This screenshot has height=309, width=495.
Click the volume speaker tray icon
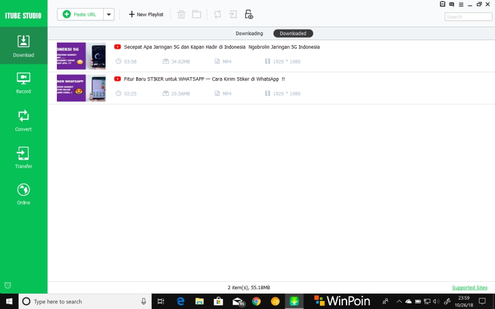click(x=436, y=302)
